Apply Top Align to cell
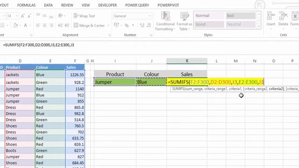 pyautogui.click(x=38, y=15)
